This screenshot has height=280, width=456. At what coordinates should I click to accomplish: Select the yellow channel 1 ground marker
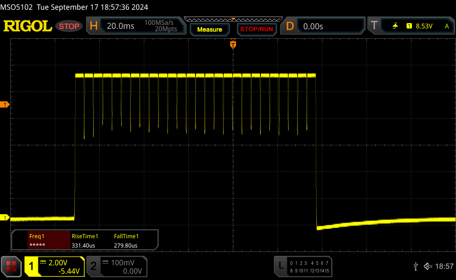[5, 218]
